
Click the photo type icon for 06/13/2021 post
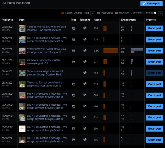(73, 117)
